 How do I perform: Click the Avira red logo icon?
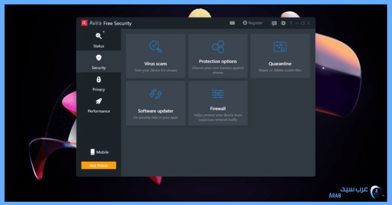[84, 23]
